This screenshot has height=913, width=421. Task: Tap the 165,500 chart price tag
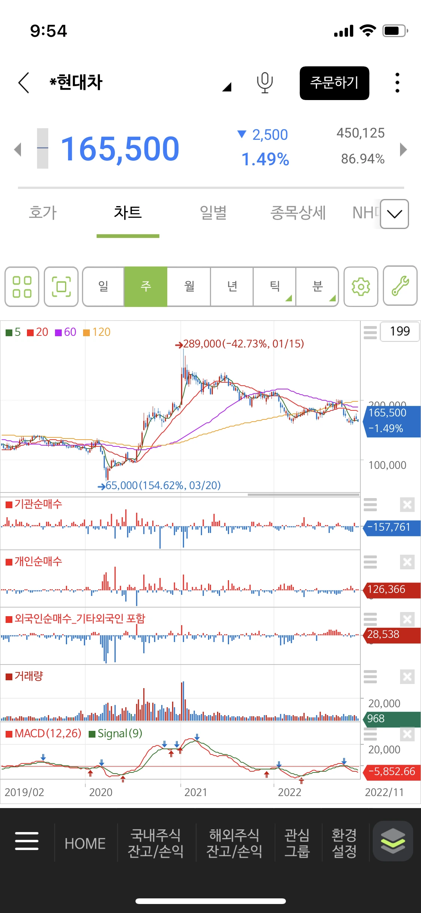point(392,421)
